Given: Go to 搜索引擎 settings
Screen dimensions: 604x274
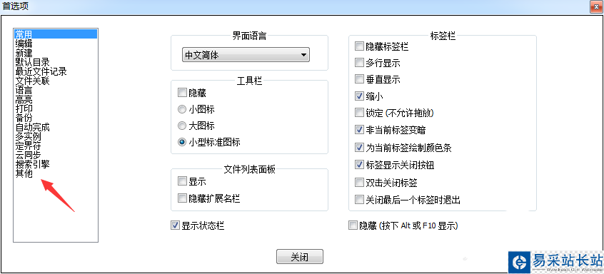Looking at the screenshot, I should tap(32, 164).
